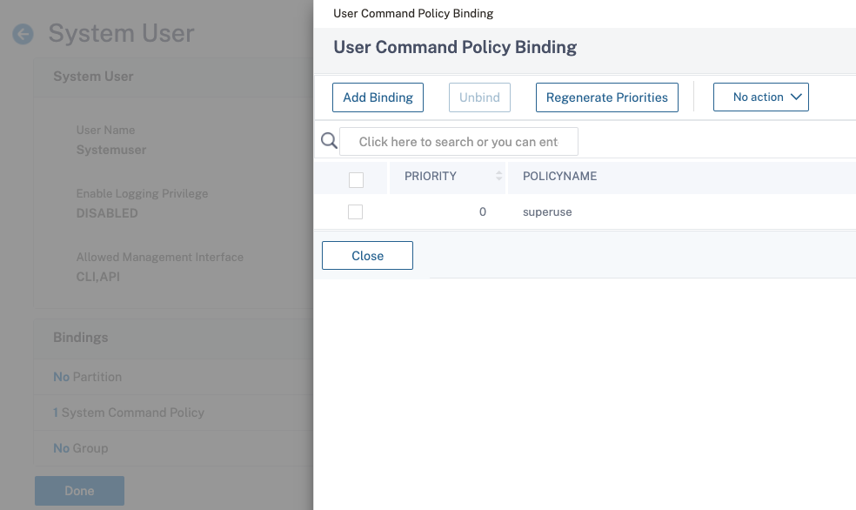Open the No Partition binding link
The image size is (856, 510).
pos(87,377)
